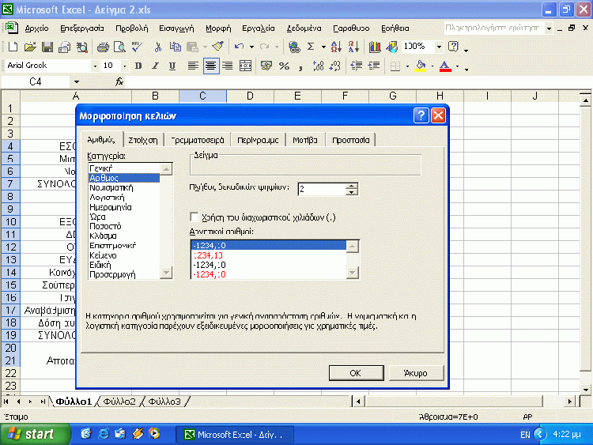The width and height of the screenshot is (593, 445).
Task: Select Ημερομηνία in category list
Action: [124, 207]
